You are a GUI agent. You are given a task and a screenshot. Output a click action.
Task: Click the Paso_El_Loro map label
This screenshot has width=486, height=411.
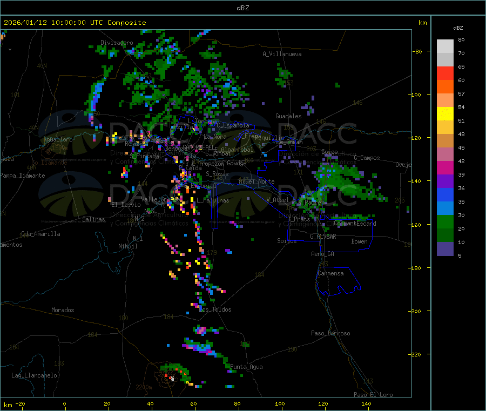pos(373,395)
